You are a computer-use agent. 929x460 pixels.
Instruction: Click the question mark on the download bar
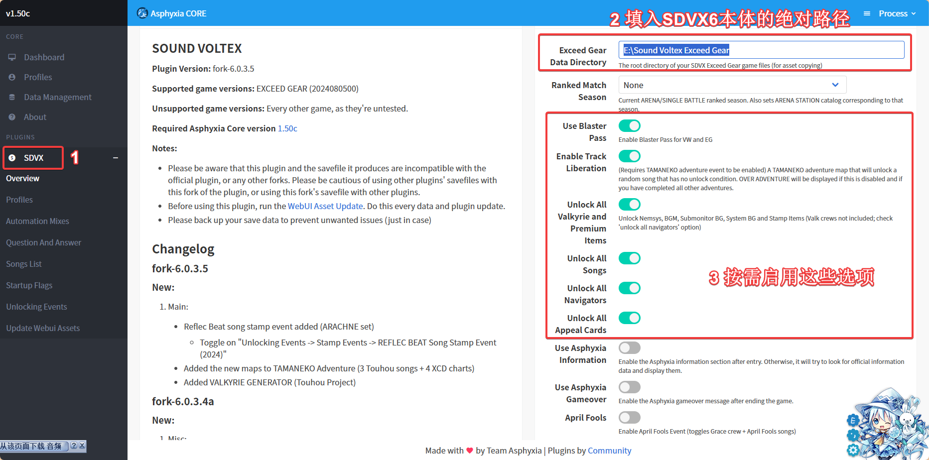click(x=74, y=446)
